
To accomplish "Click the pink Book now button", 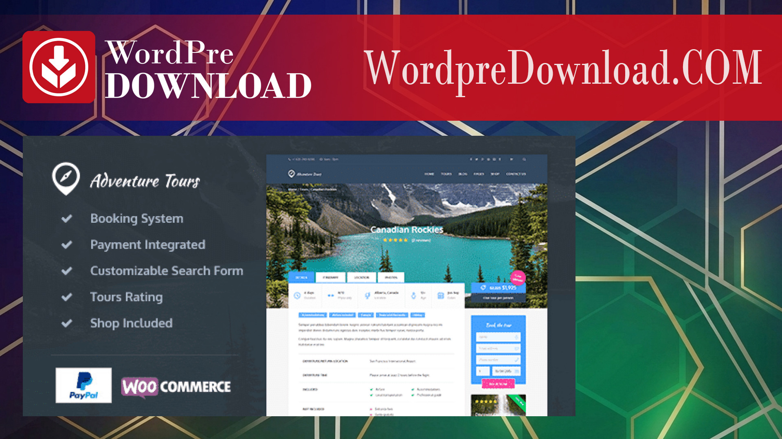I will tap(498, 383).
